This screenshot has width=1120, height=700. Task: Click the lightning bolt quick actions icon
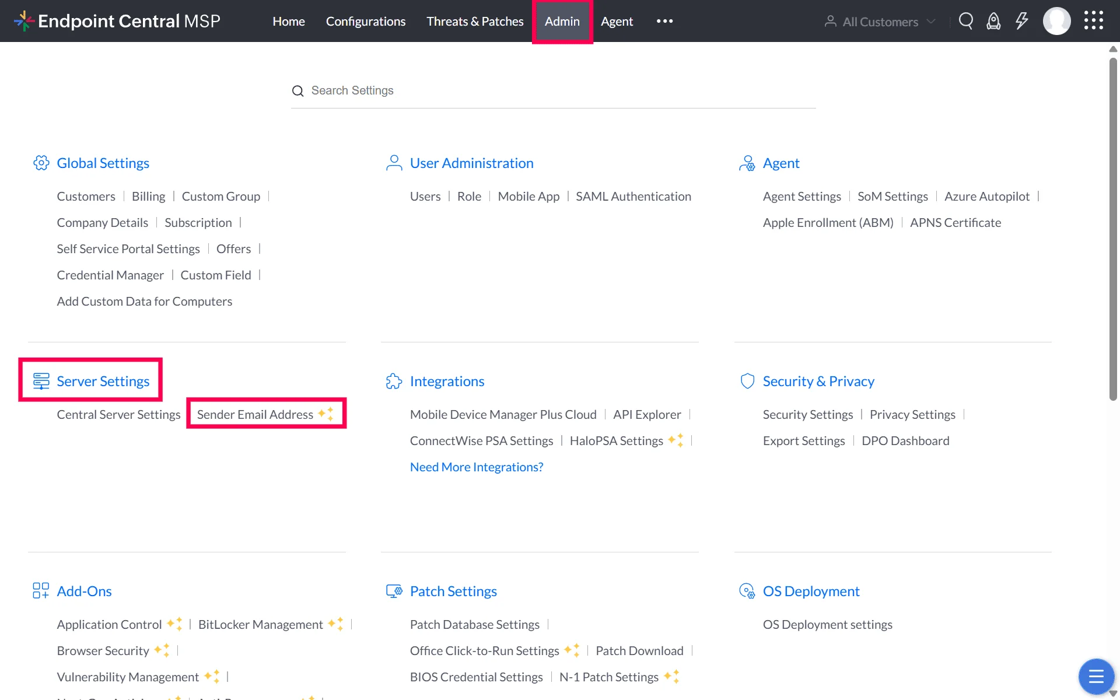click(1021, 22)
